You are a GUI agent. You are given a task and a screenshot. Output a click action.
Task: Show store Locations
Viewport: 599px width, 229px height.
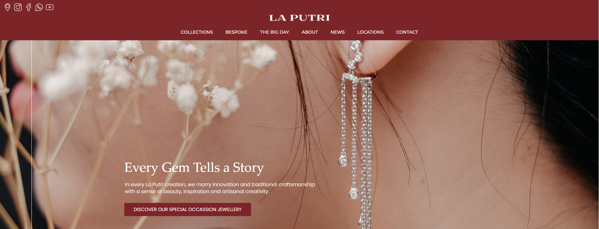point(370,32)
